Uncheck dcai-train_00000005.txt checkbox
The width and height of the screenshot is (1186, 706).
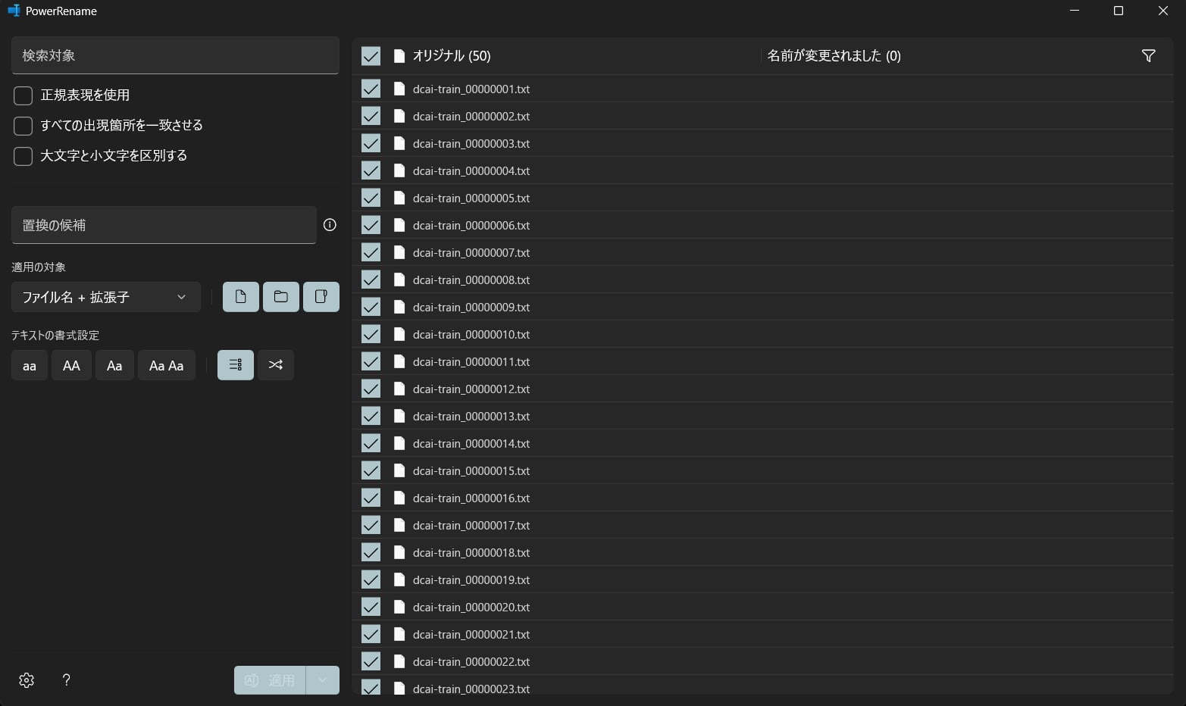[371, 198]
